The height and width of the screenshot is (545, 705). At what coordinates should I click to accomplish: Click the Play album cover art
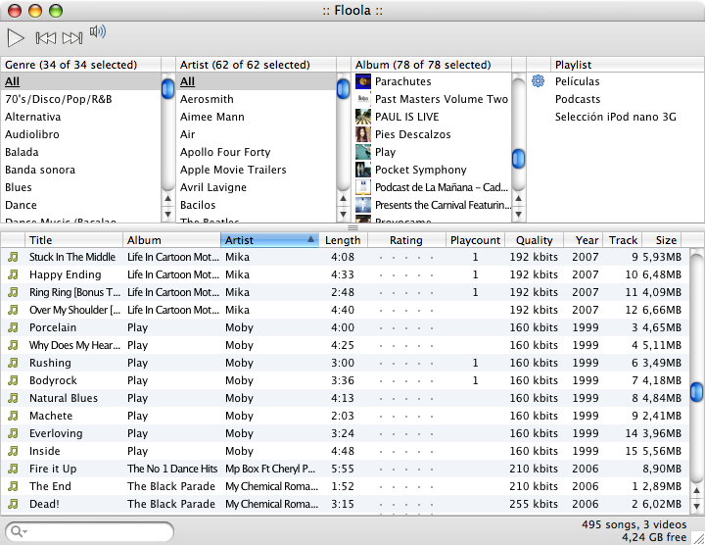pos(363,152)
